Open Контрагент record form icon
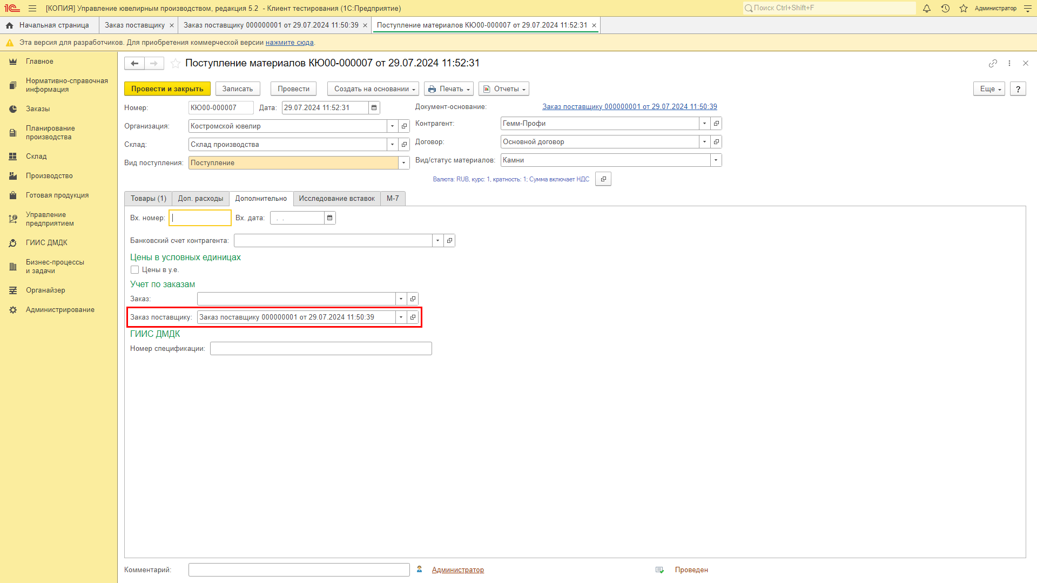This screenshot has height=583, width=1037. pos(716,123)
